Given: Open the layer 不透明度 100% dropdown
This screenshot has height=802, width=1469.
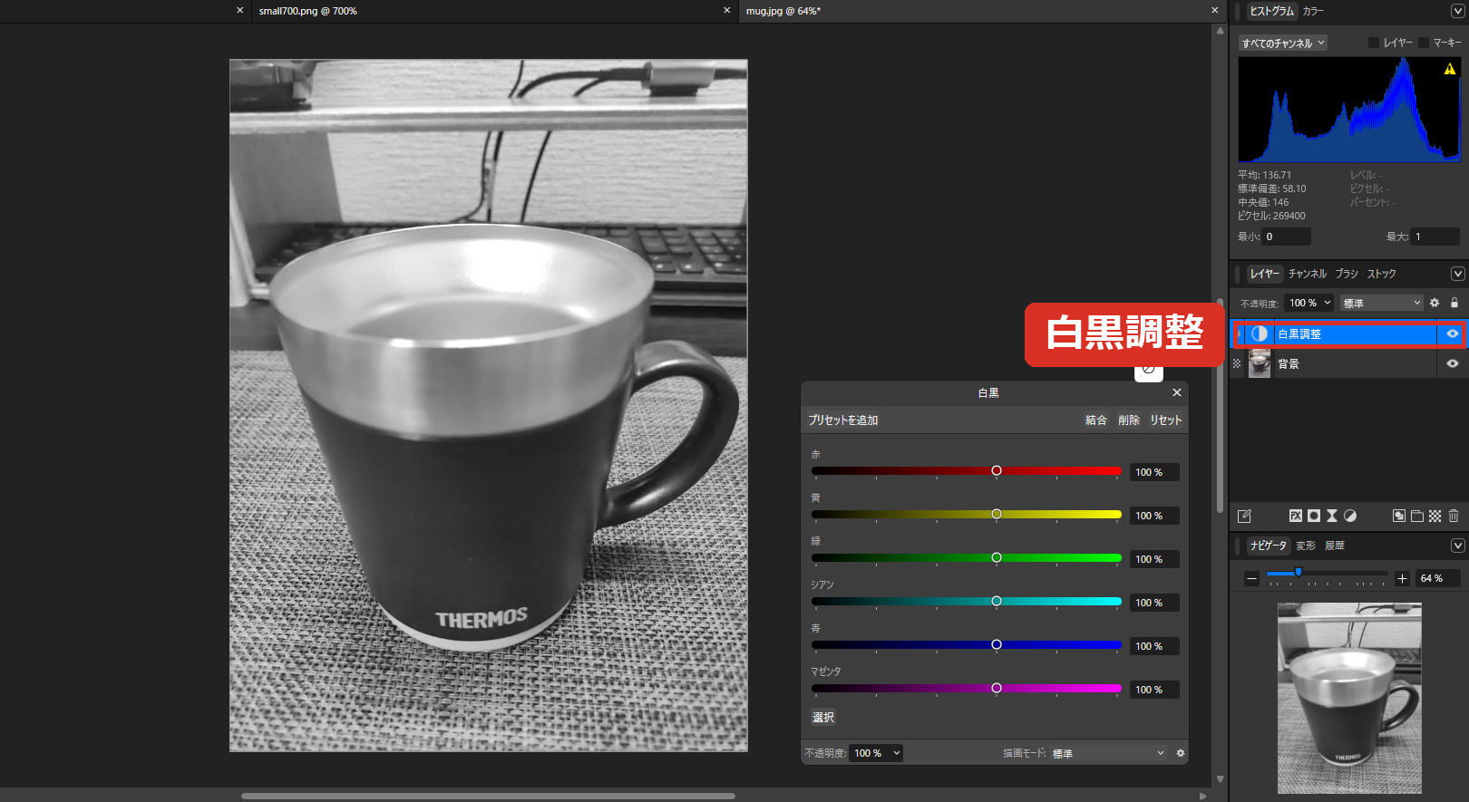Looking at the screenshot, I should coord(1310,303).
